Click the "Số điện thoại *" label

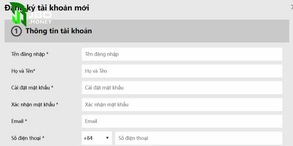coord(28,138)
